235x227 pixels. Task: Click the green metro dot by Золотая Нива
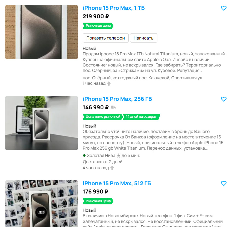tap(84, 156)
